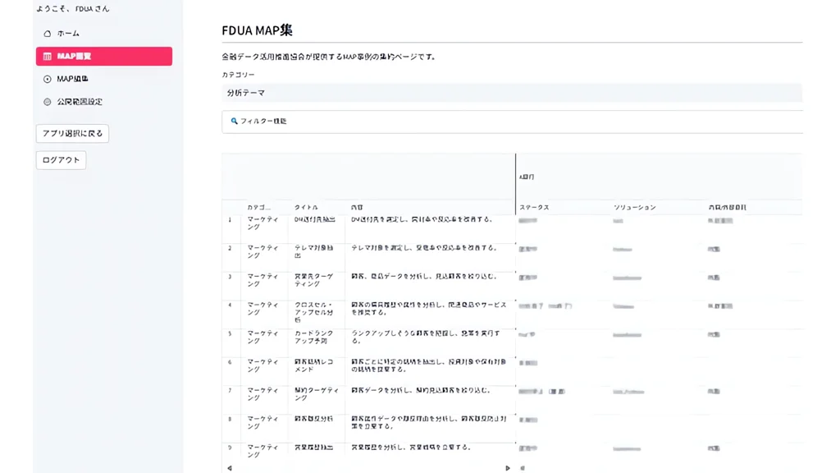Click the カードランクアップ予測 title cell in row 5
Screen dimensions: 840x473
coord(315,338)
